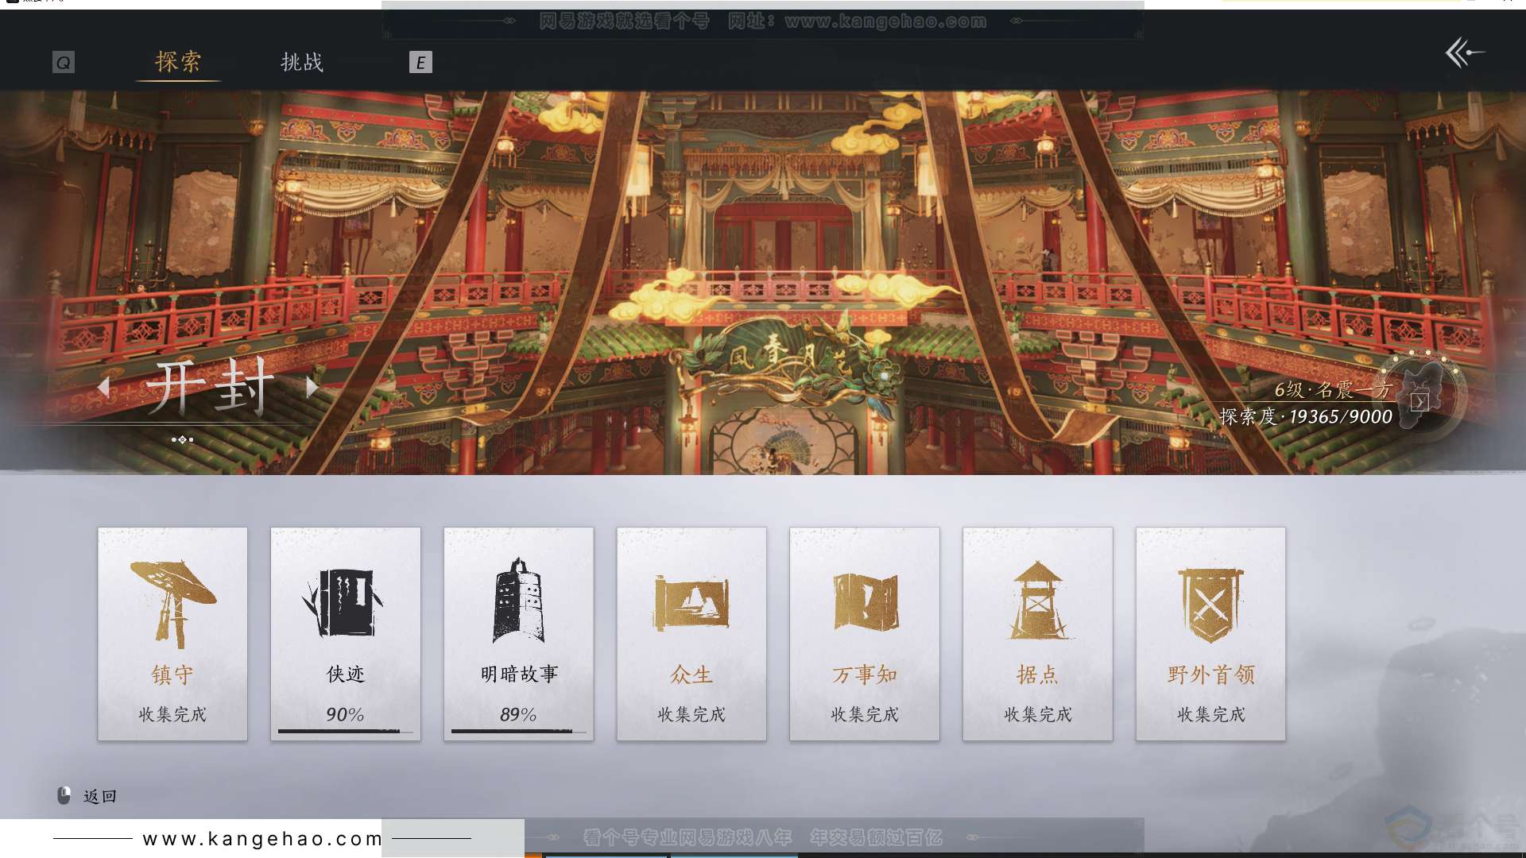The width and height of the screenshot is (1526, 858).
Task: Click the 众生 card label
Action: tap(691, 674)
